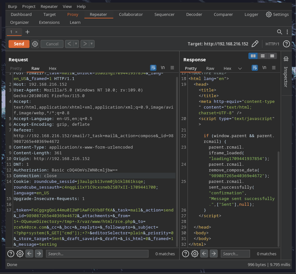Add a new Repeater tab
Viewport: 296px width, 274px height.
tap(27, 32)
